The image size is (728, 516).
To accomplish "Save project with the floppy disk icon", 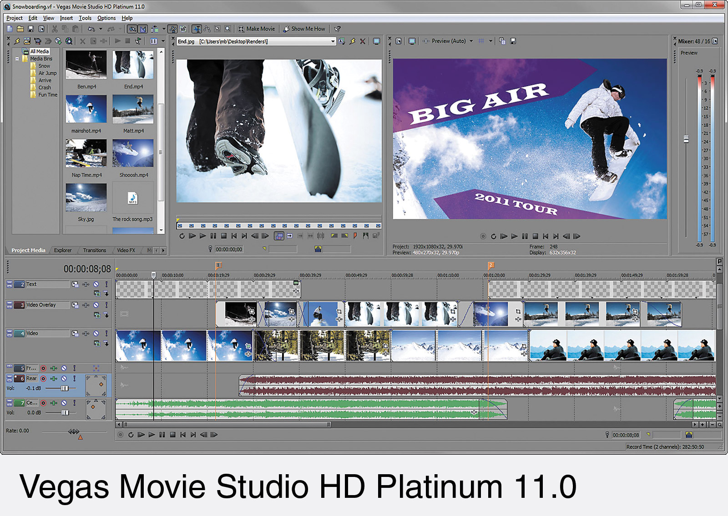I will point(30,29).
